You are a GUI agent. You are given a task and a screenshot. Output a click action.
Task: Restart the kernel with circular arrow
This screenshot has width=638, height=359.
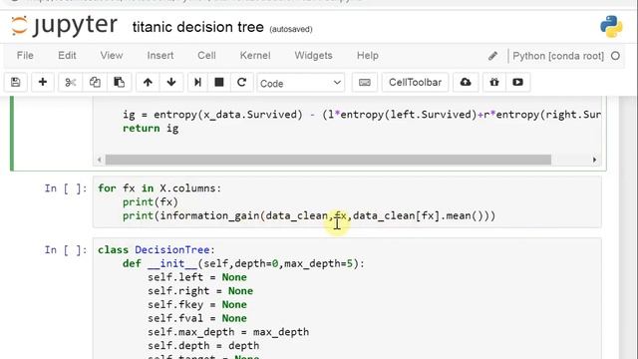pos(241,82)
